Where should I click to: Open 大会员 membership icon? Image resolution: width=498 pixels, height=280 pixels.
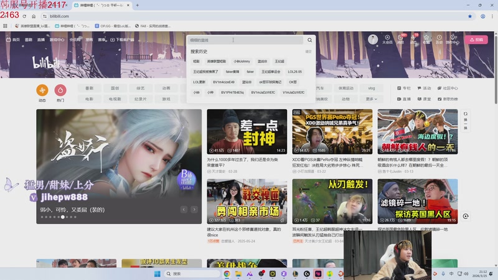point(387,39)
